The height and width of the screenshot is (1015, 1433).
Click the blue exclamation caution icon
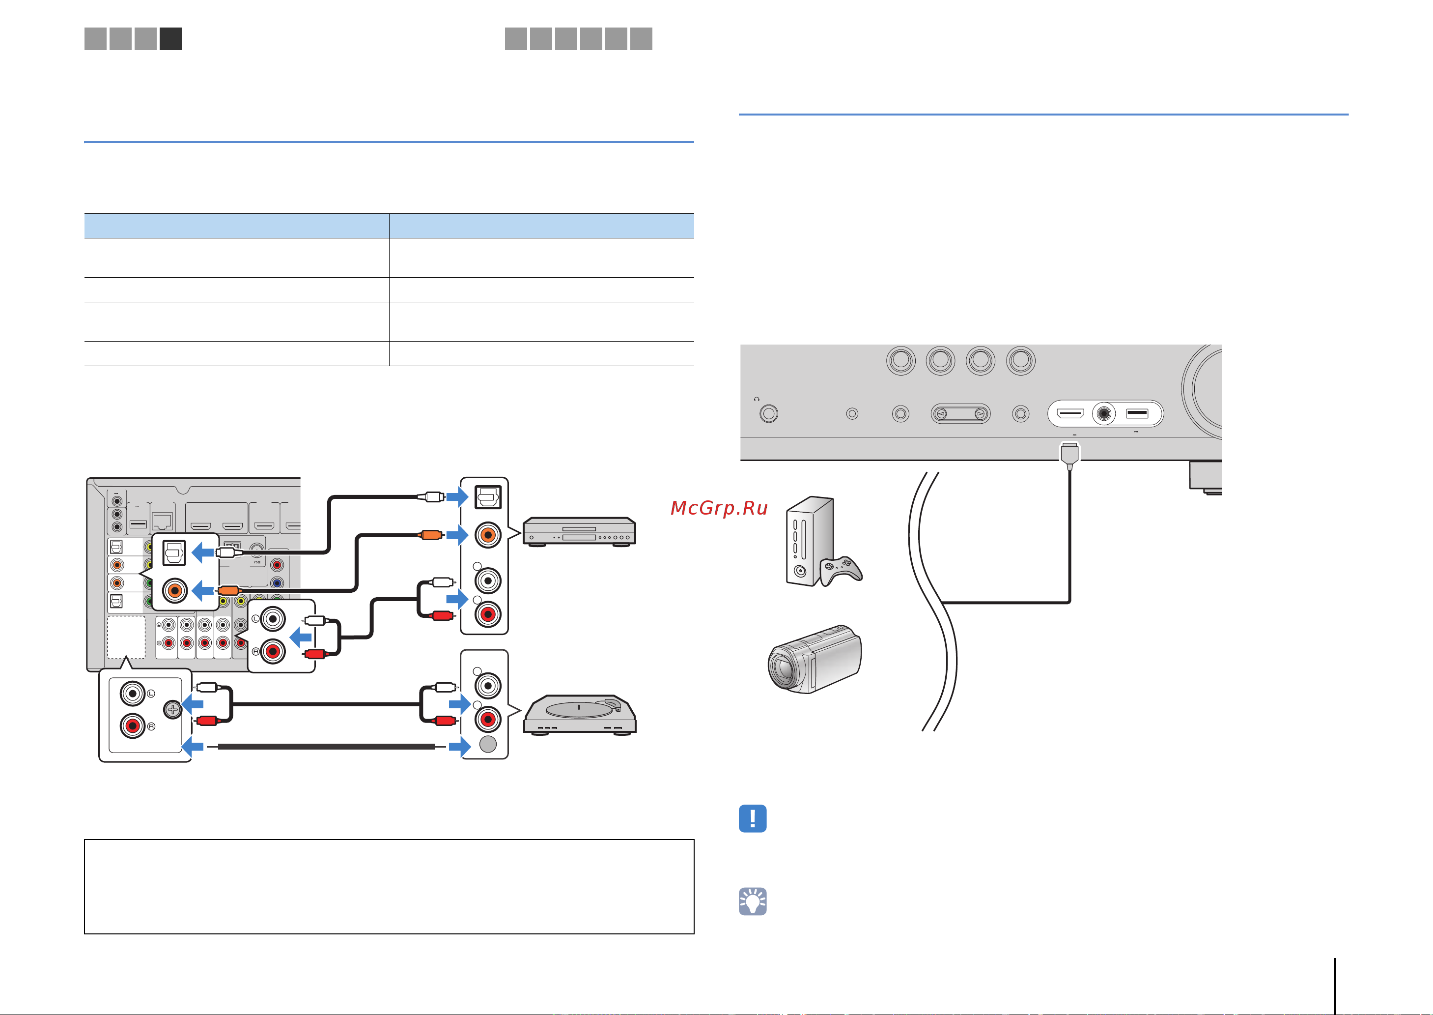(752, 818)
